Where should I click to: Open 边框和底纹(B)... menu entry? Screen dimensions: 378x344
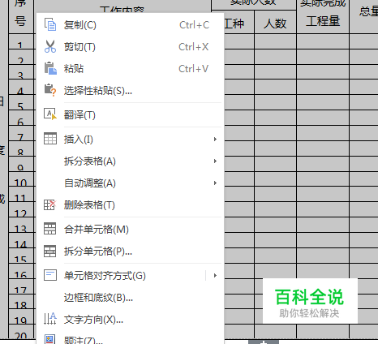[x=131, y=298]
